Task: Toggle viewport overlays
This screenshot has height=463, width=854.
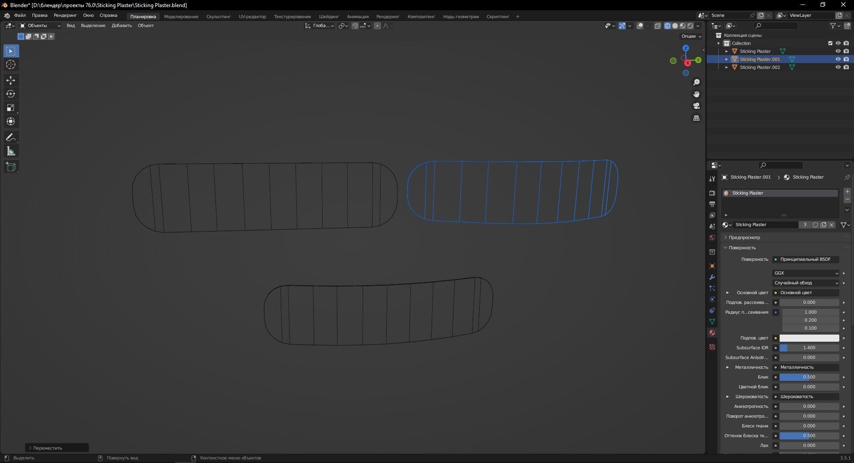Action: coord(640,26)
